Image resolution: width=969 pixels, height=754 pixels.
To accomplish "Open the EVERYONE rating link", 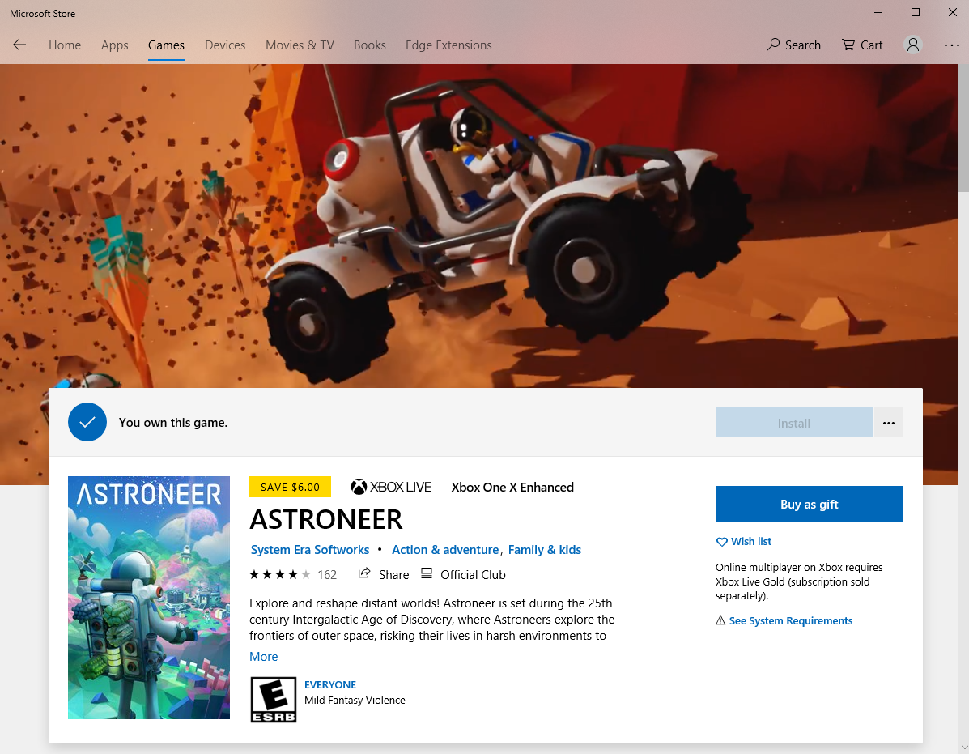I will click(x=330, y=685).
